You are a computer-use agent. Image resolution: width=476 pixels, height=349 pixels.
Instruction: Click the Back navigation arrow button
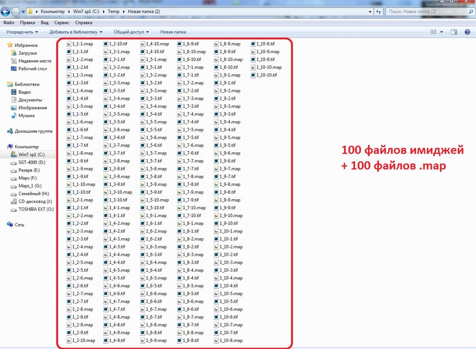(x=6, y=11)
